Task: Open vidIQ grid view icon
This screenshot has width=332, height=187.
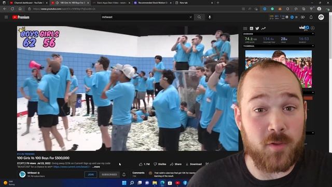Action: pyautogui.click(x=245, y=29)
